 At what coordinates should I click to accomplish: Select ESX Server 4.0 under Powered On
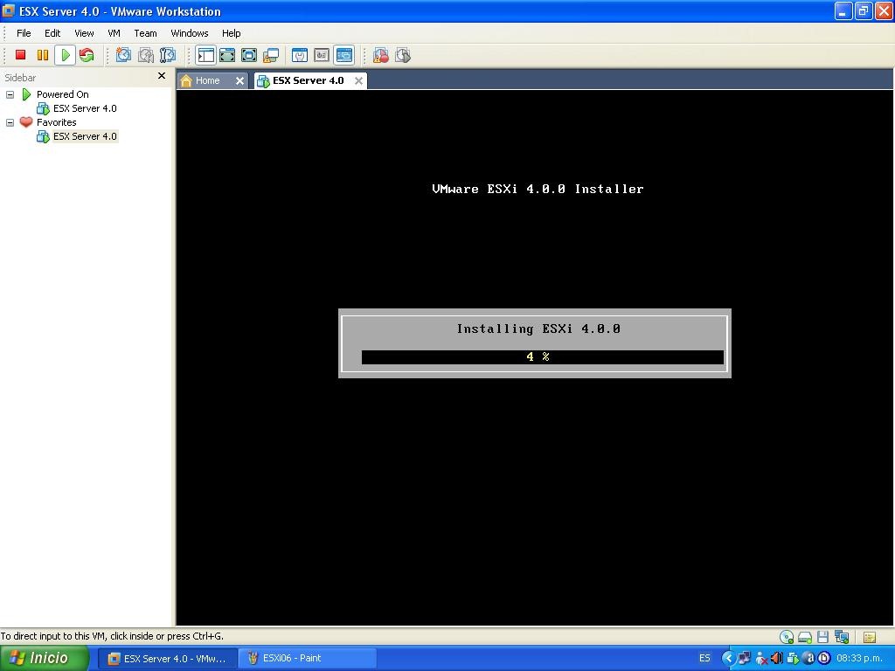pos(85,108)
